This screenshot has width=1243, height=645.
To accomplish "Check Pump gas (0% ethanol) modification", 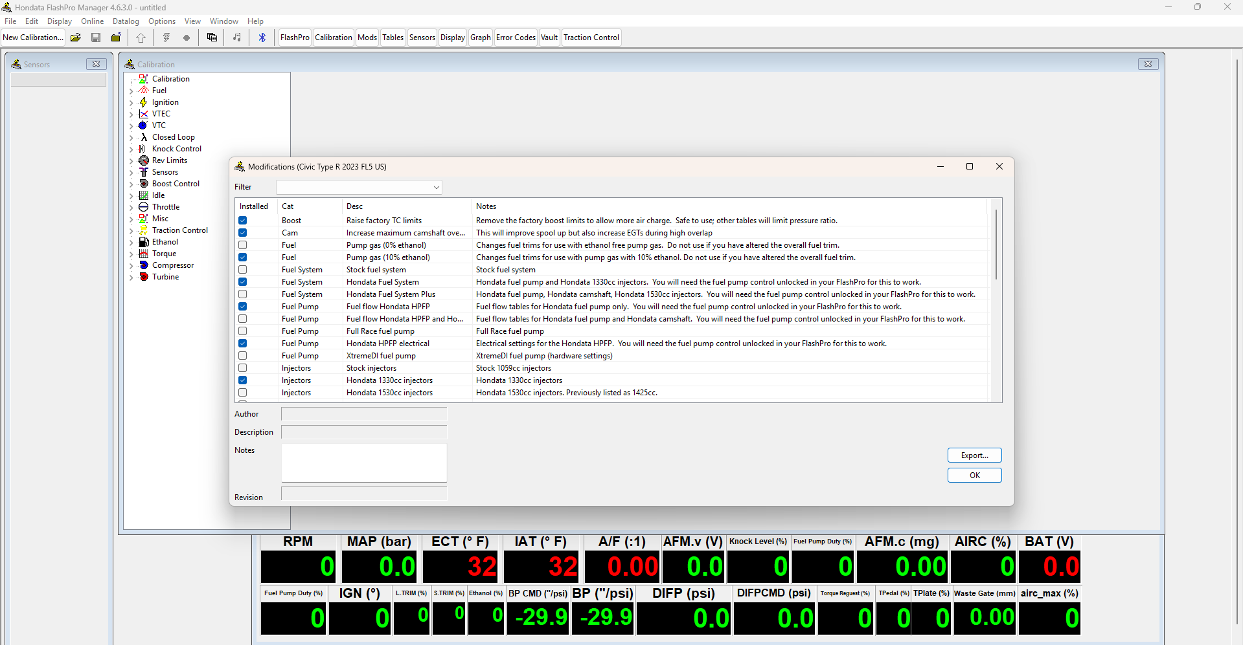I will click(x=243, y=245).
